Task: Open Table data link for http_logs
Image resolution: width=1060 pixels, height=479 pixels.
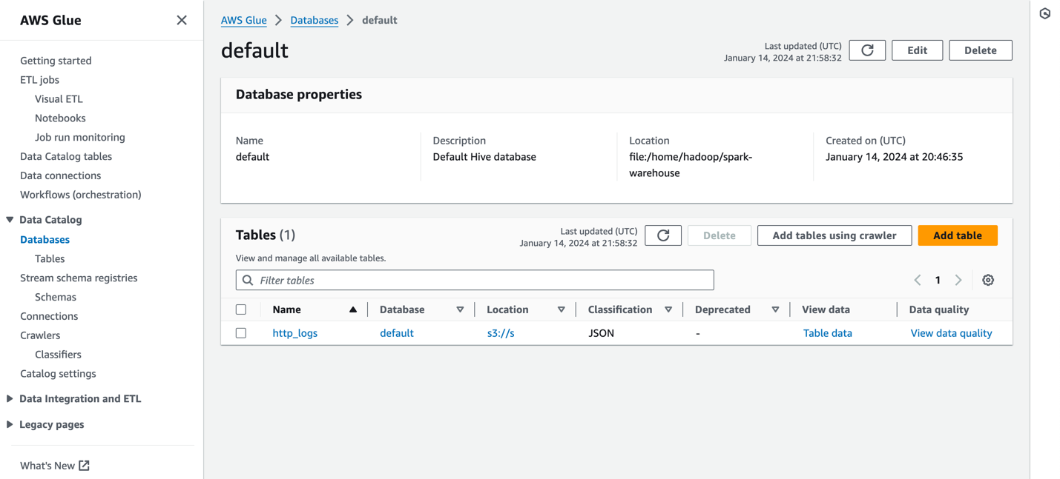Action: click(x=828, y=333)
